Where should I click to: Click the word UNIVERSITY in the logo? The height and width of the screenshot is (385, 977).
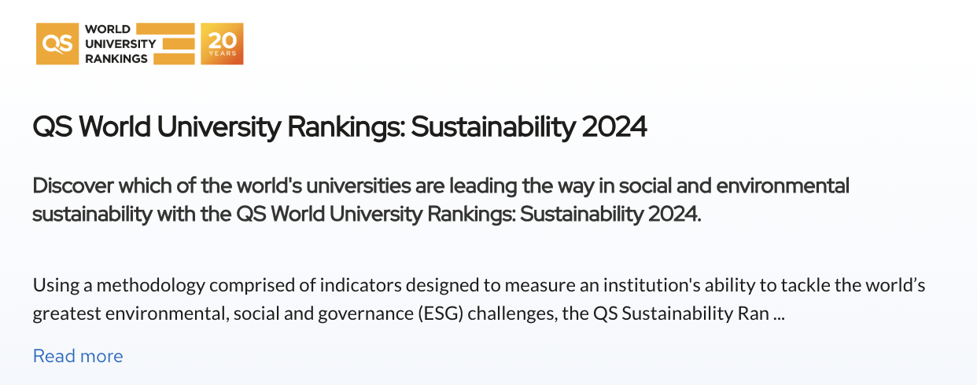(120, 44)
